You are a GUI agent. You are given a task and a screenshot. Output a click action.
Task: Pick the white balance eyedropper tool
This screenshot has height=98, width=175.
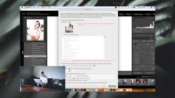tap(135, 45)
